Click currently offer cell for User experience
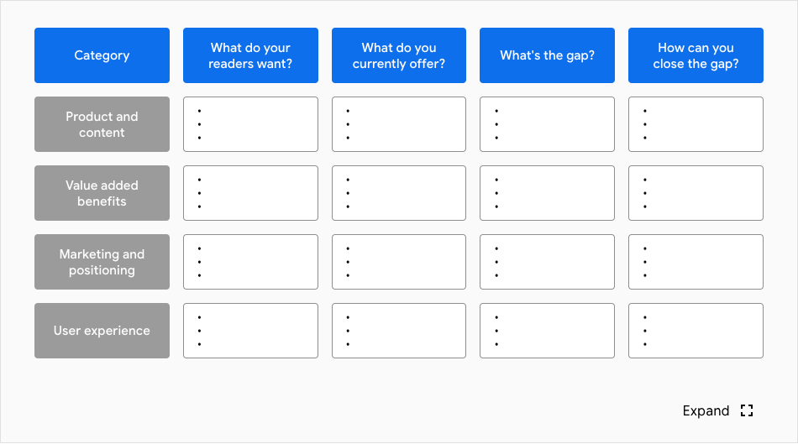Image resolution: width=798 pixels, height=444 pixels. point(399,331)
